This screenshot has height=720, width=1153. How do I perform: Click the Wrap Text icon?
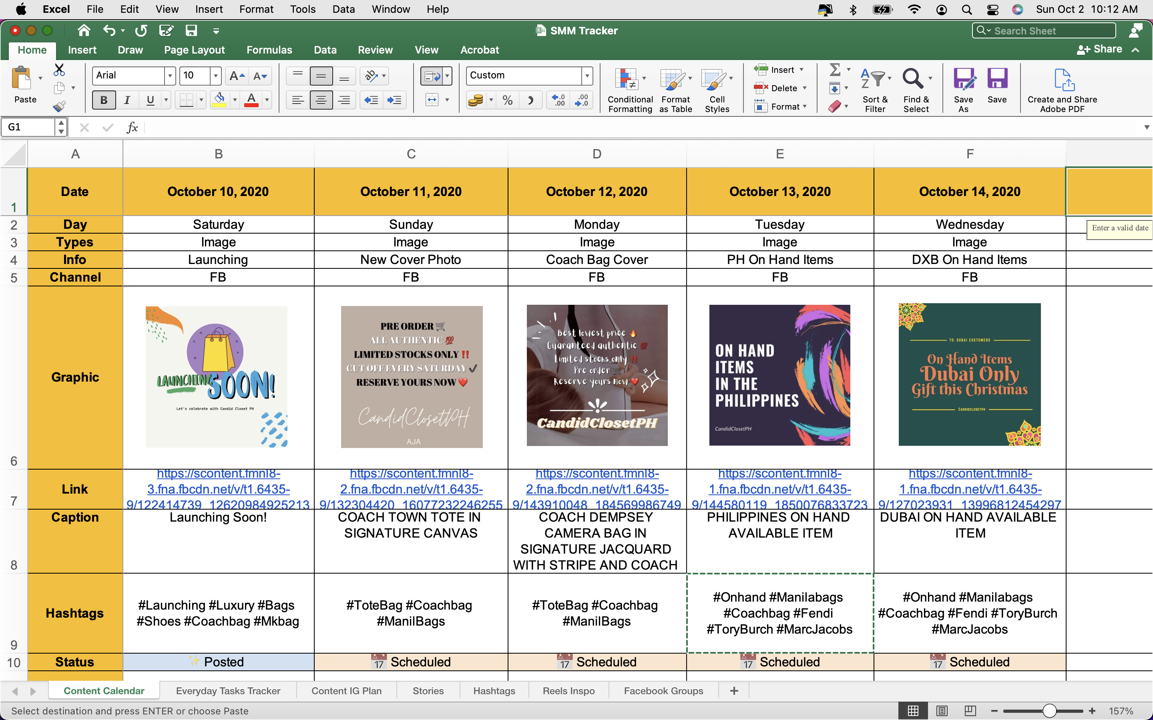432,76
